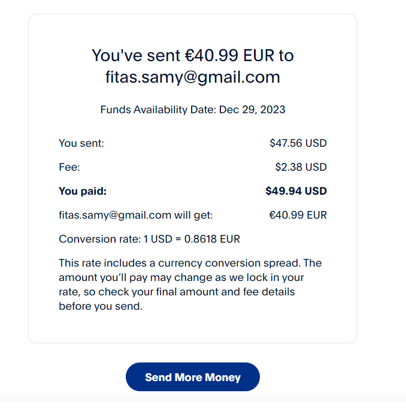Click the Send More Money button
Image resolution: width=406 pixels, height=411 pixels.
[x=192, y=377]
